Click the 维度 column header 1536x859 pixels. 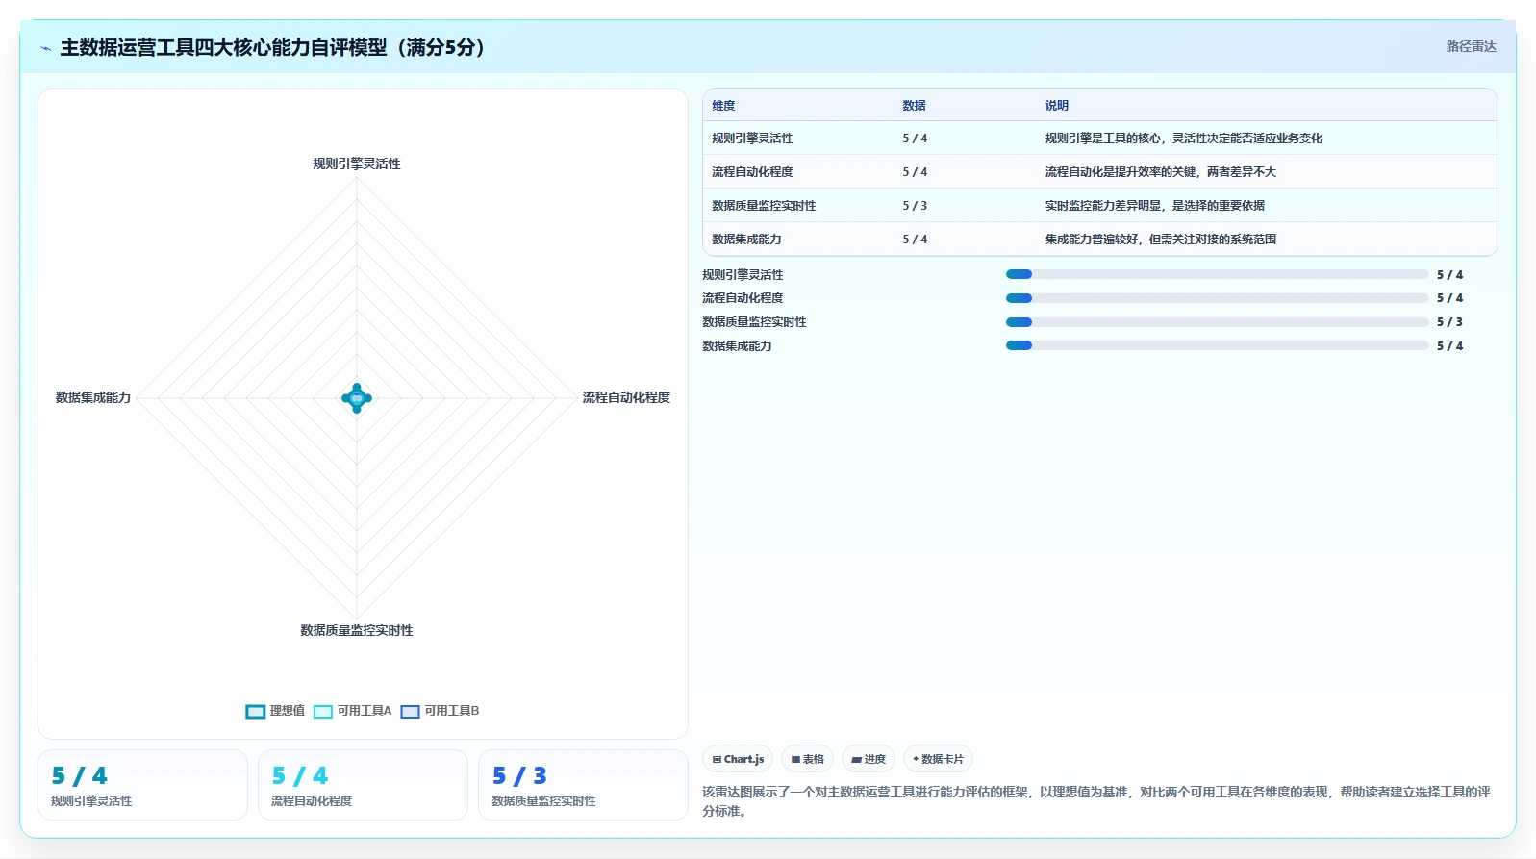coord(723,106)
